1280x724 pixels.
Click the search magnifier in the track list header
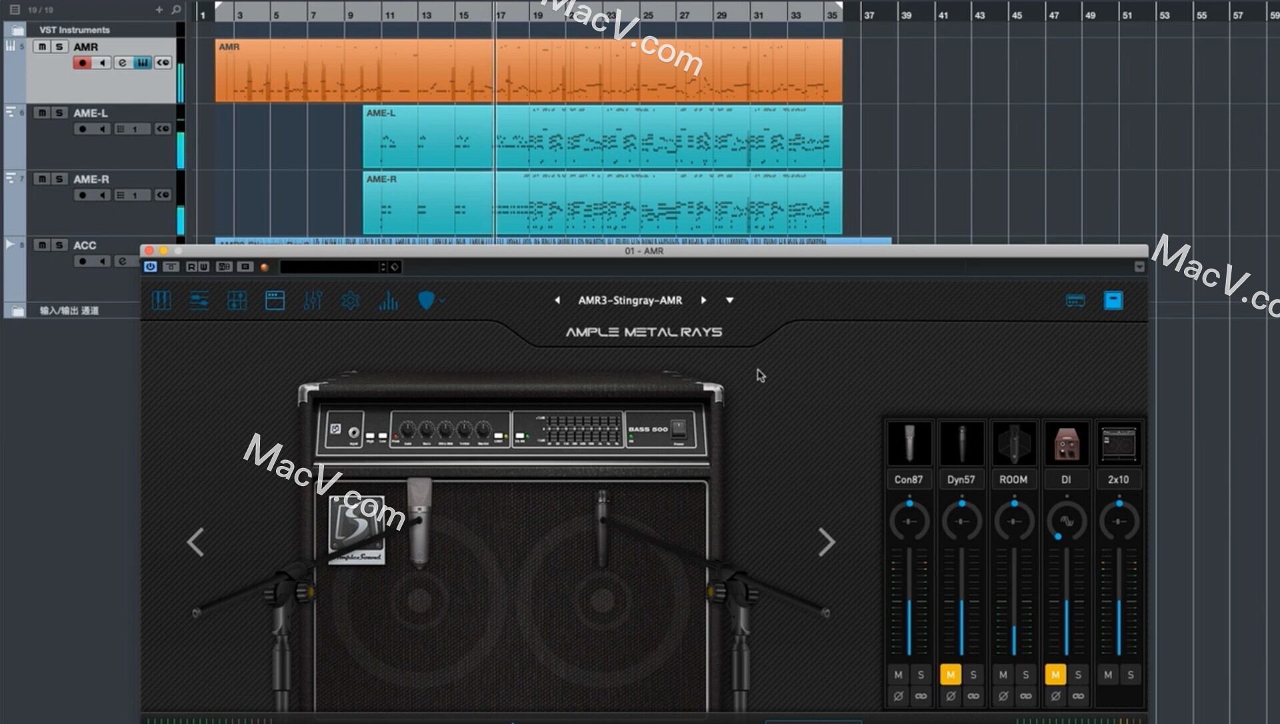pyautogui.click(x=176, y=9)
